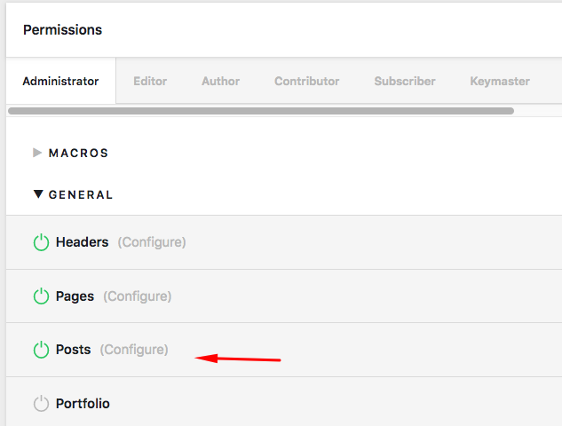Screen dimensions: 562x426
Task: Switch to the Editor tab
Action: click(150, 81)
